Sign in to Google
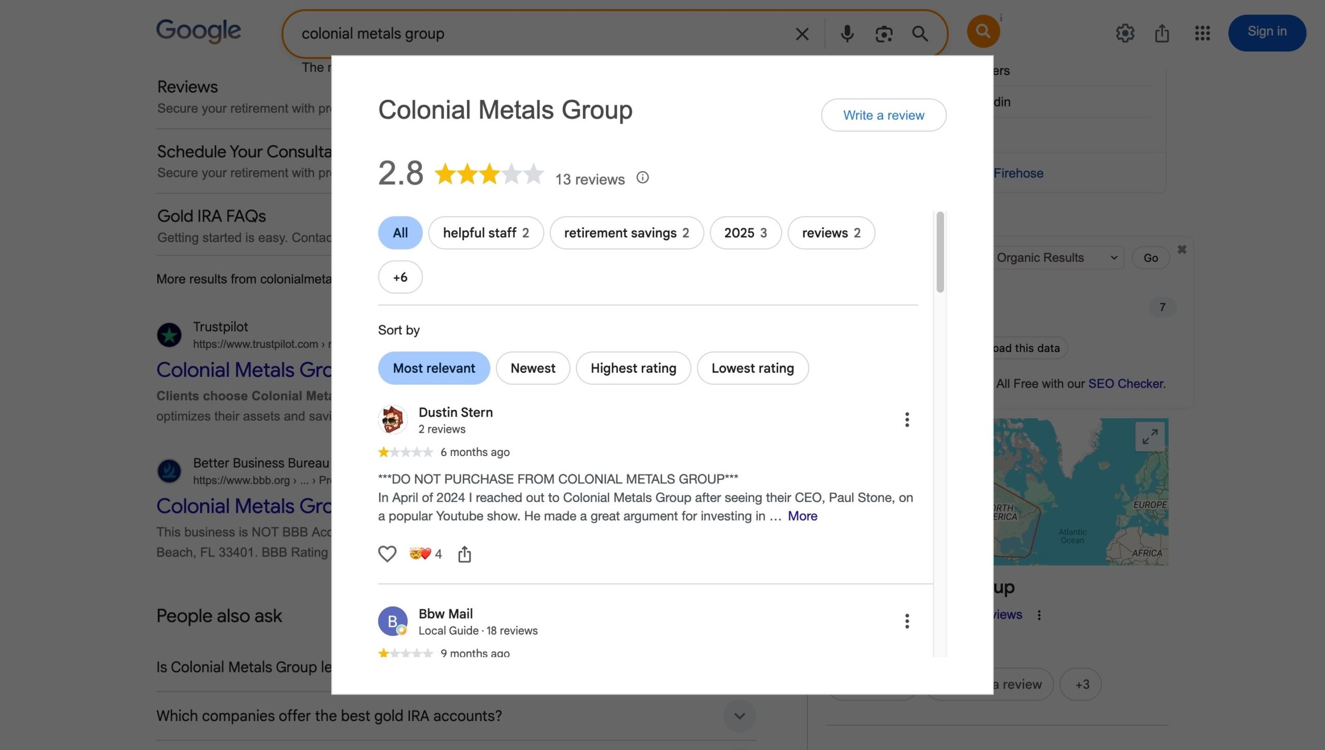 pyautogui.click(x=1267, y=32)
